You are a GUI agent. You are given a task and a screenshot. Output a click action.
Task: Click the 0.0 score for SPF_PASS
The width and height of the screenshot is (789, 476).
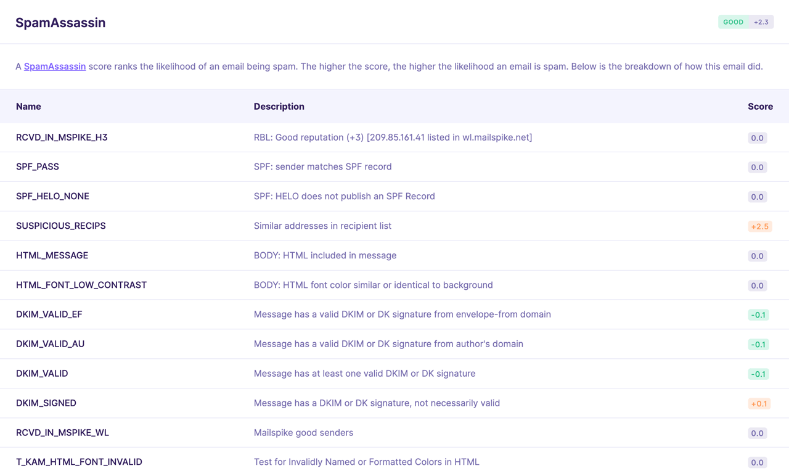pos(758,167)
